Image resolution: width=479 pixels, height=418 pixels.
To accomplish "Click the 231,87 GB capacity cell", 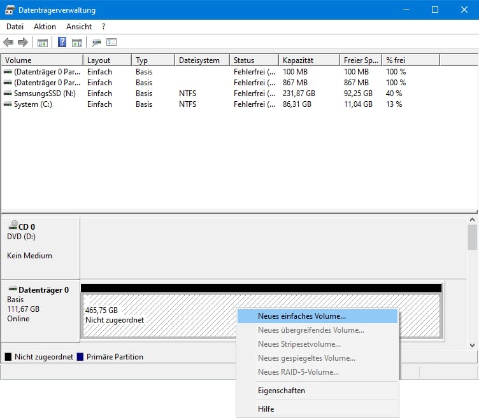I will click(299, 94).
